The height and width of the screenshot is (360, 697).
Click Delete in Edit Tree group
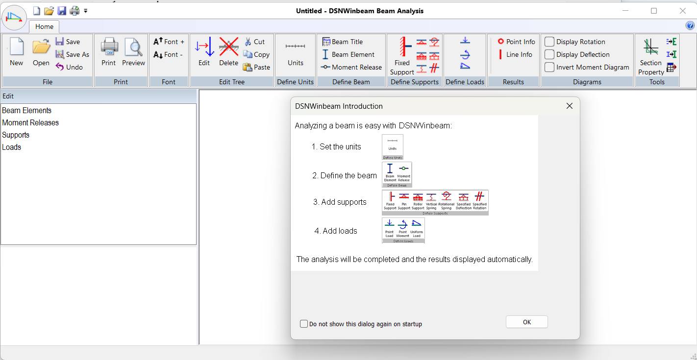point(228,52)
